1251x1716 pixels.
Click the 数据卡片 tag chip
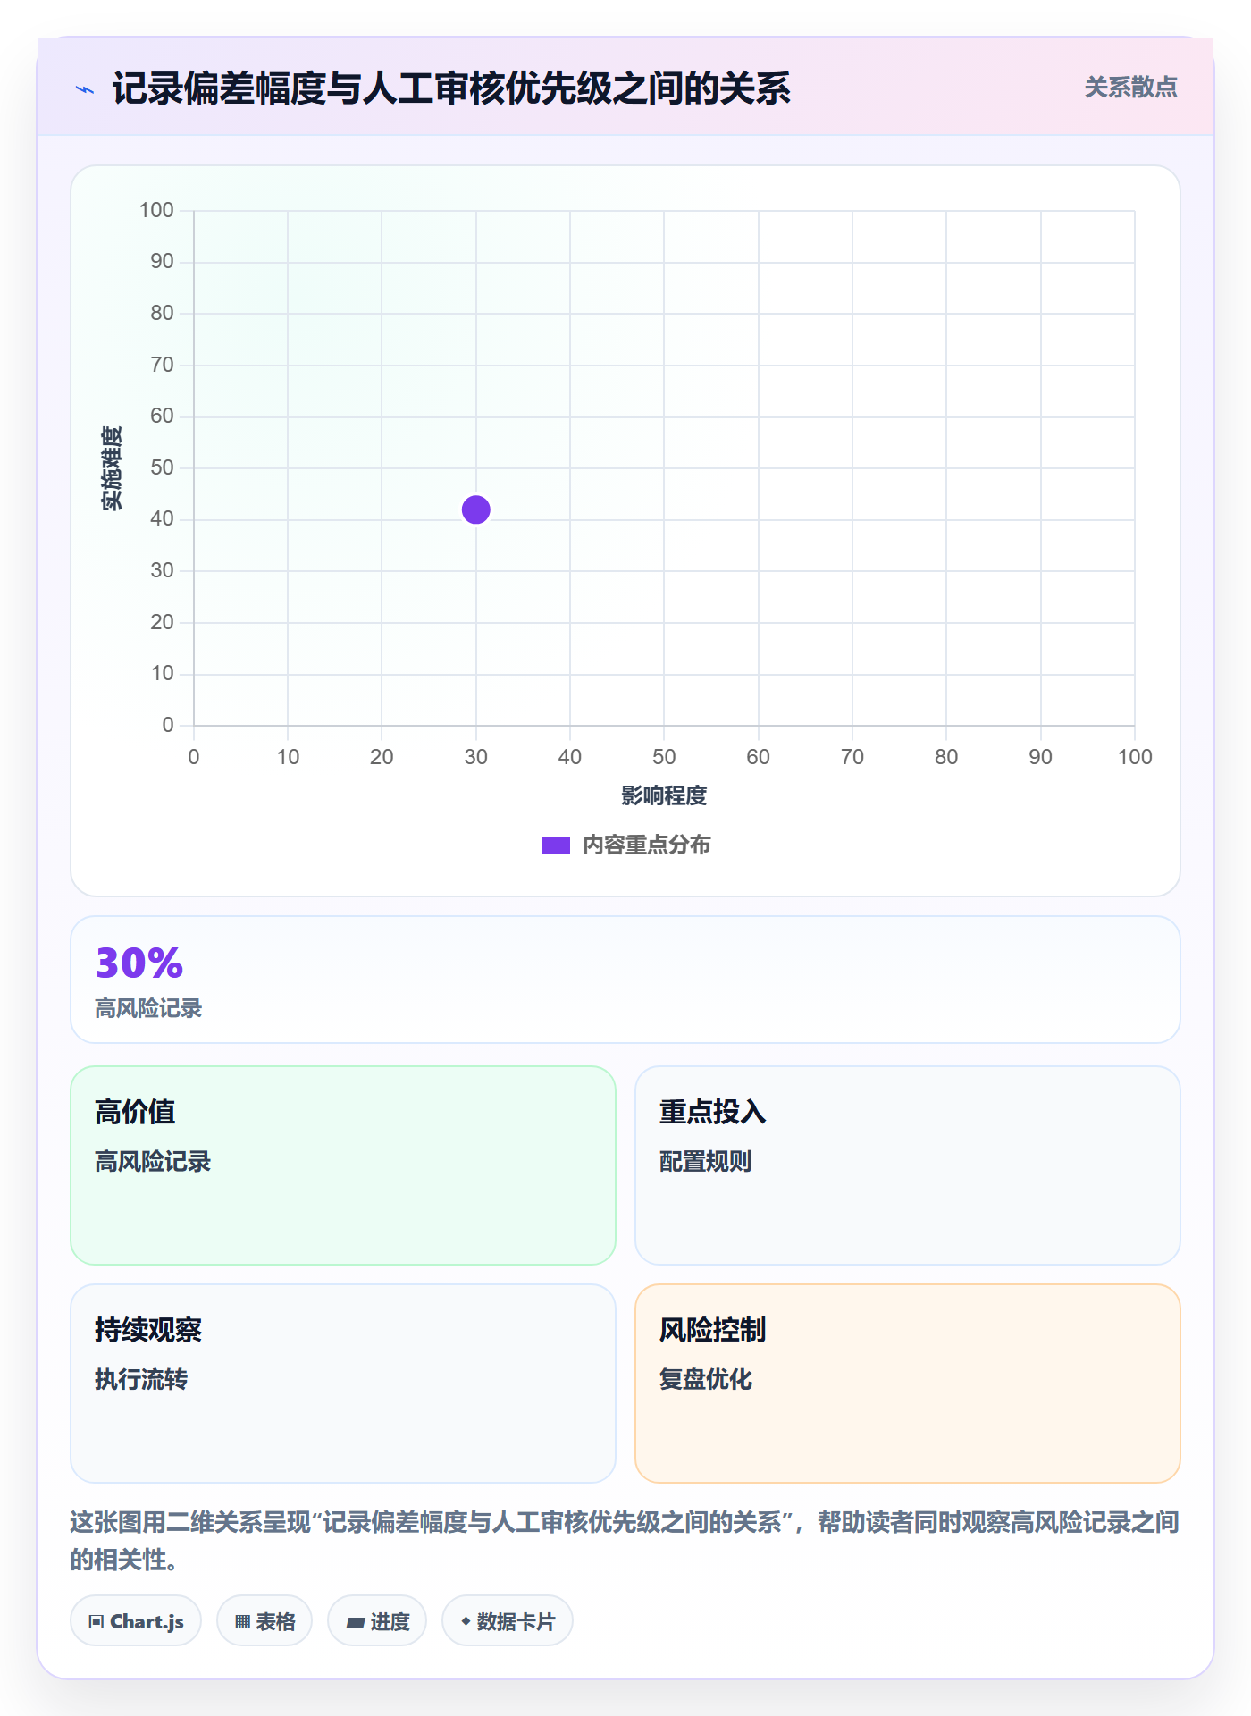pyautogui.click(x=508, y=1620)
